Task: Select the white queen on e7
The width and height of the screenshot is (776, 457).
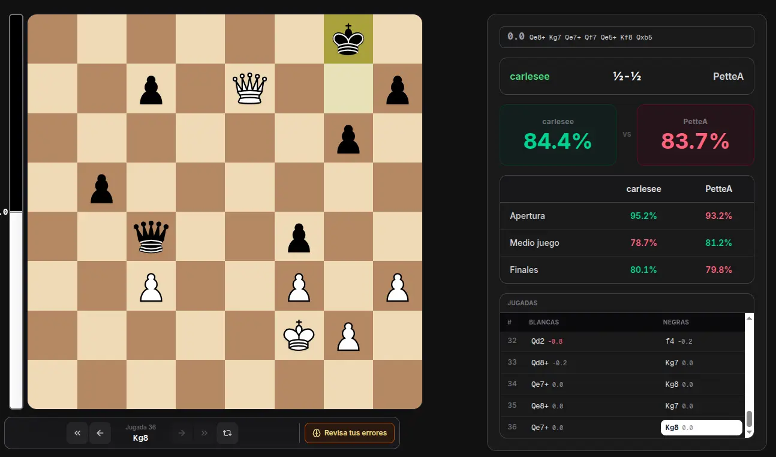Action: tap(249, 88)
